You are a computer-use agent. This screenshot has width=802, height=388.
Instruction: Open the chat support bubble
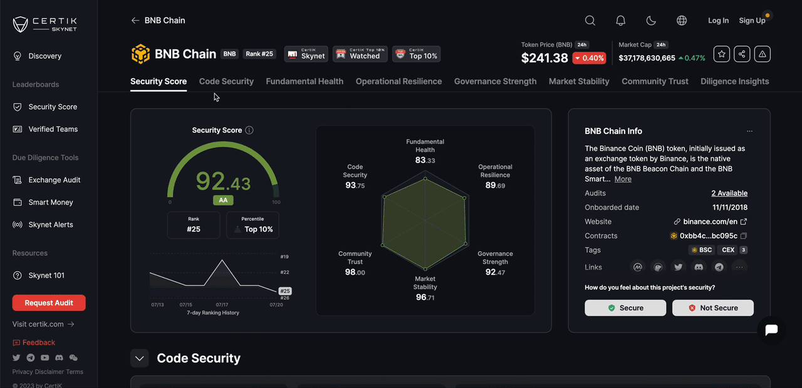(x=771, y=330)
